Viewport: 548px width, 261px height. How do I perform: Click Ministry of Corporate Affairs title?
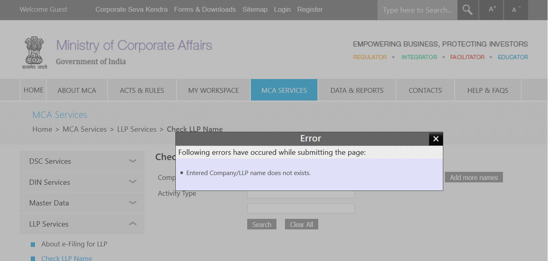134,45
